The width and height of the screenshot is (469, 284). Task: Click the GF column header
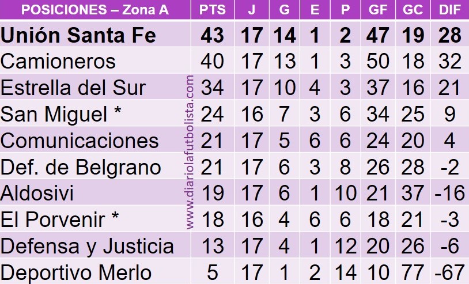pos(378,10)
